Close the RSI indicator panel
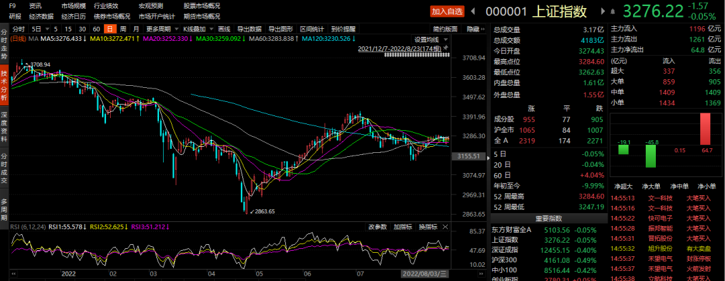Screen dimensions: 725x281 tap(446, 226)
